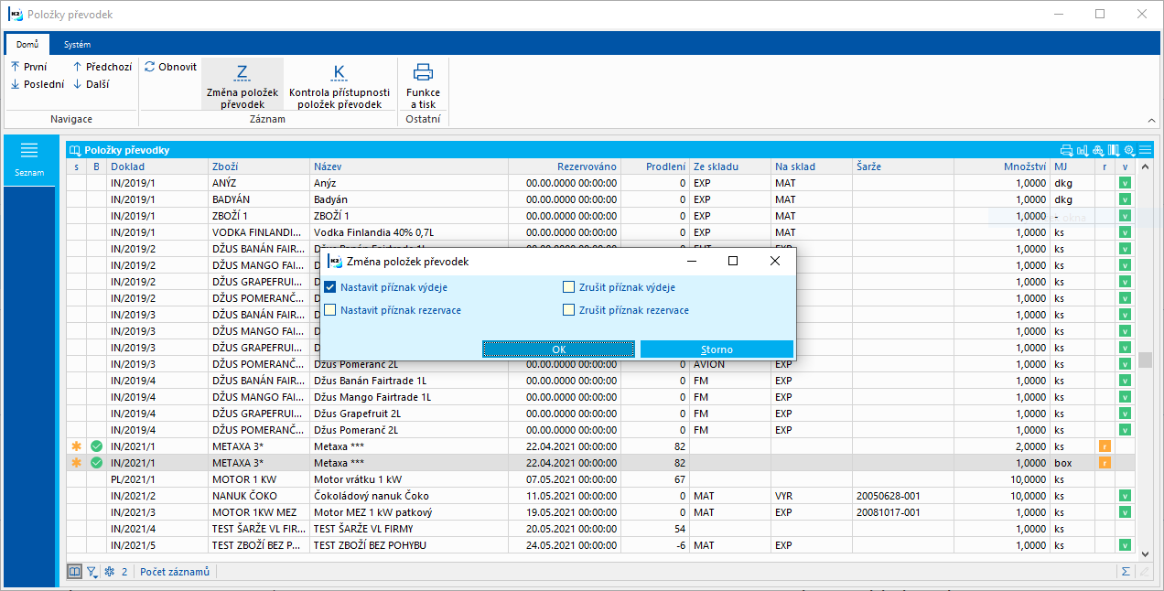
Task: Expand the print dropdown in grid header
Action: click(1066, 150)
